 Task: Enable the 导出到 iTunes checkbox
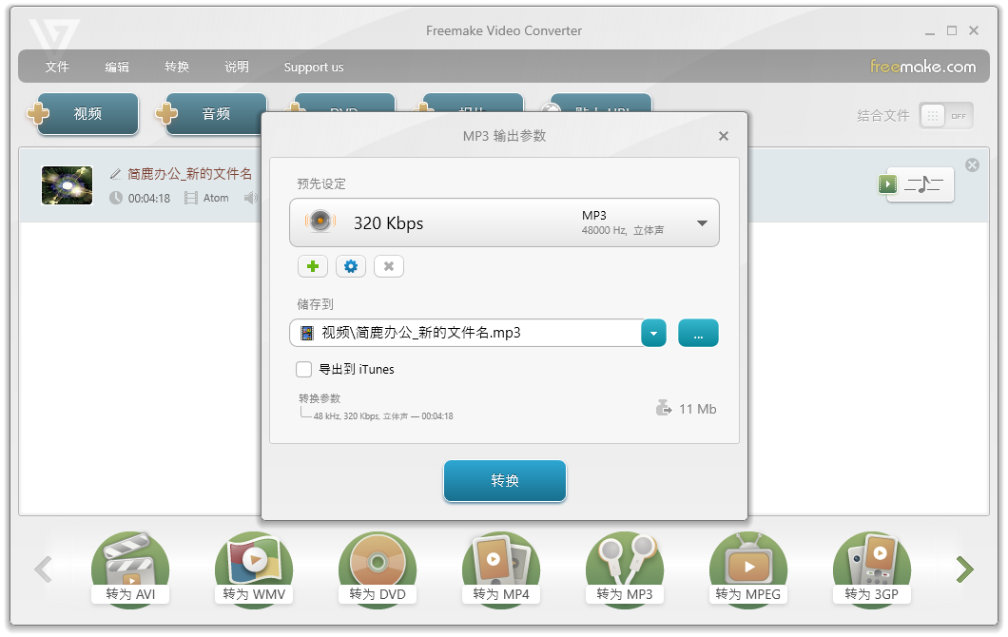click(x=303, y=370)
